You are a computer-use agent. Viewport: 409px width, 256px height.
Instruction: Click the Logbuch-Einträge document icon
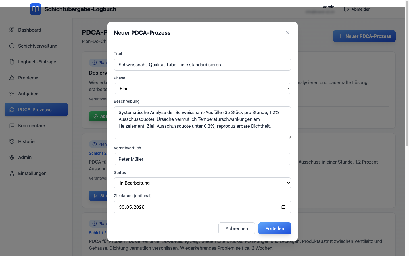tap(12, 62)
